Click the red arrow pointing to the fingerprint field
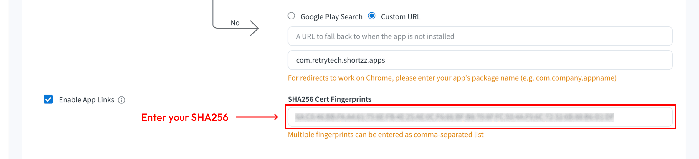699x159 pixels. click(x=257, y=117)
